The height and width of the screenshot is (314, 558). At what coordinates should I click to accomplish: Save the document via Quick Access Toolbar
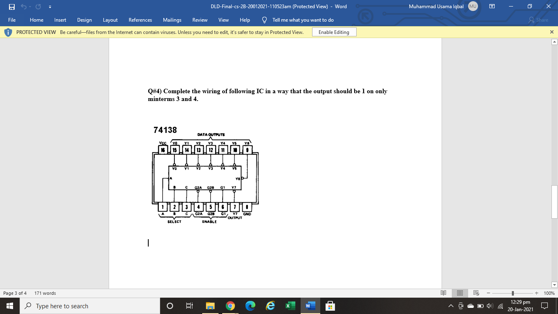click(11, 7)
